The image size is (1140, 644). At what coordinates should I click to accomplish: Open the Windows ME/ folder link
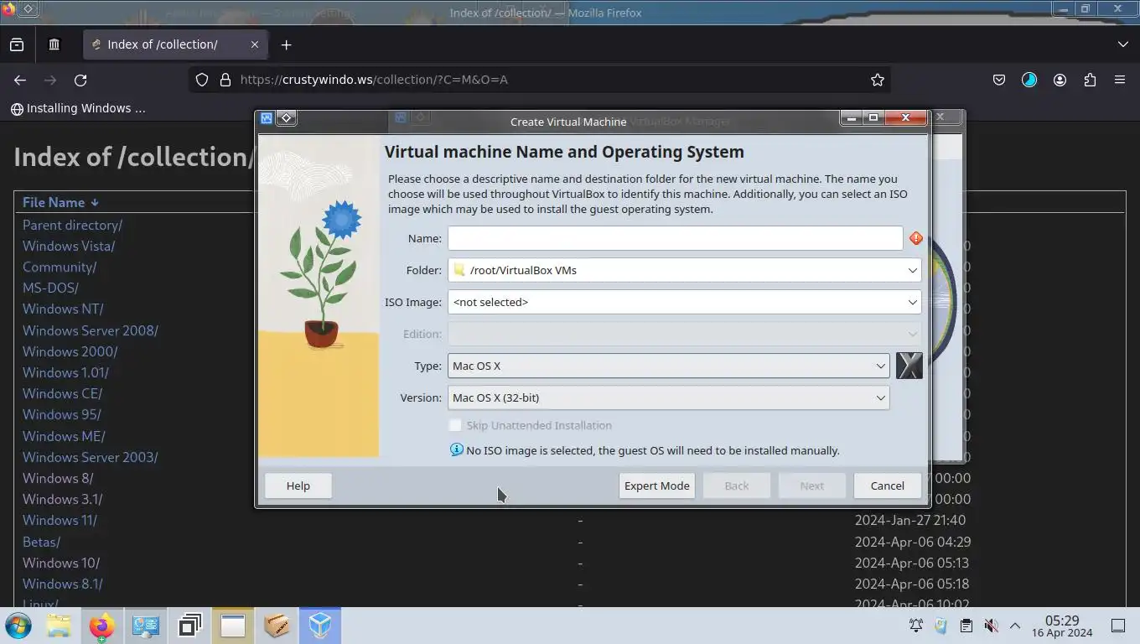click(64, 436)
